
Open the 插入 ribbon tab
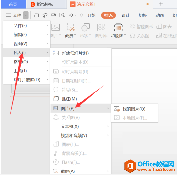(108, 15)
